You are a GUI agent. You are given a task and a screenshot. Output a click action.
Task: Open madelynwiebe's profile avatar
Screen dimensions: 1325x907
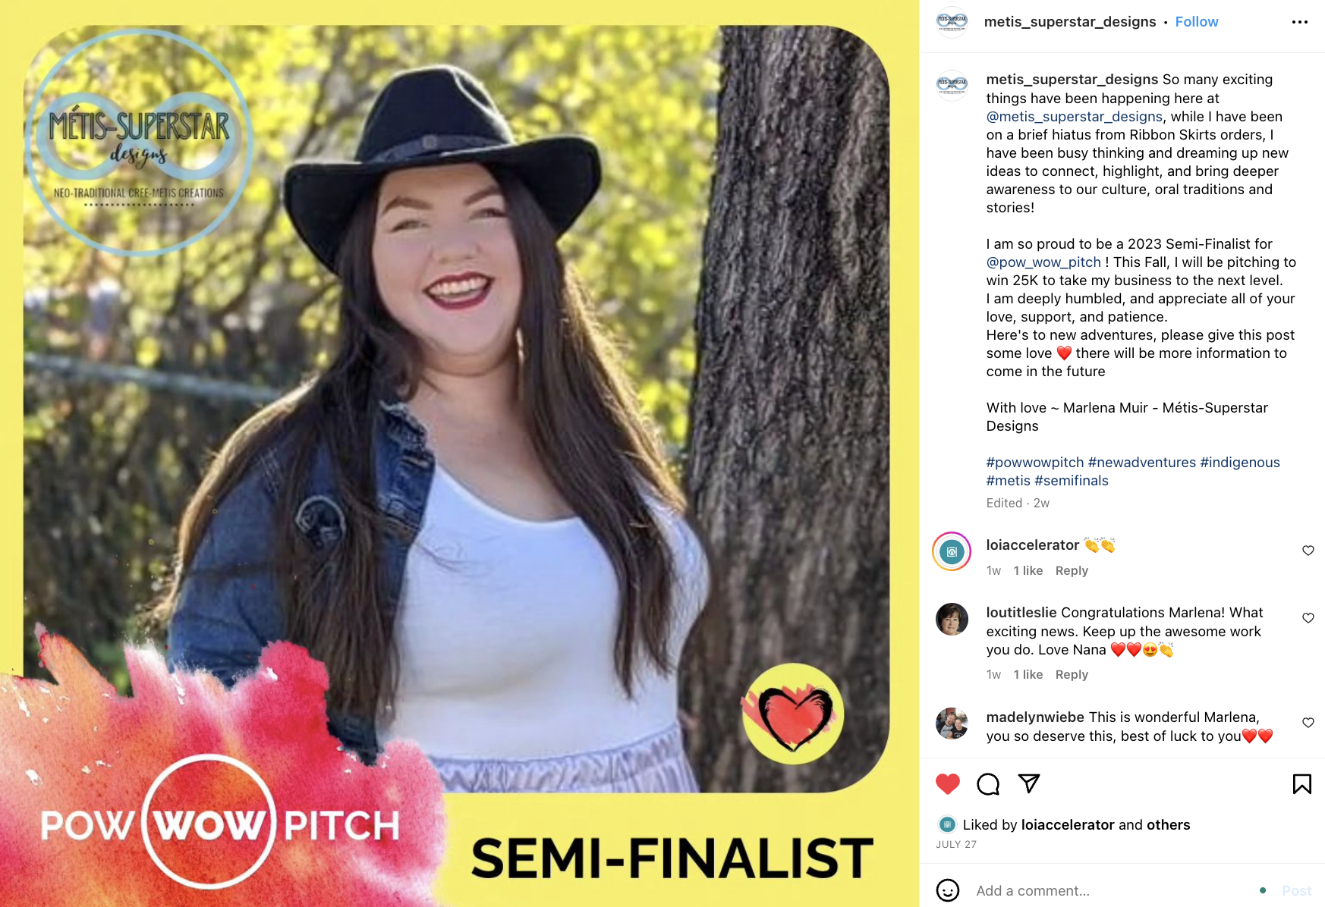pyautogui.click(x=952, y=723)
